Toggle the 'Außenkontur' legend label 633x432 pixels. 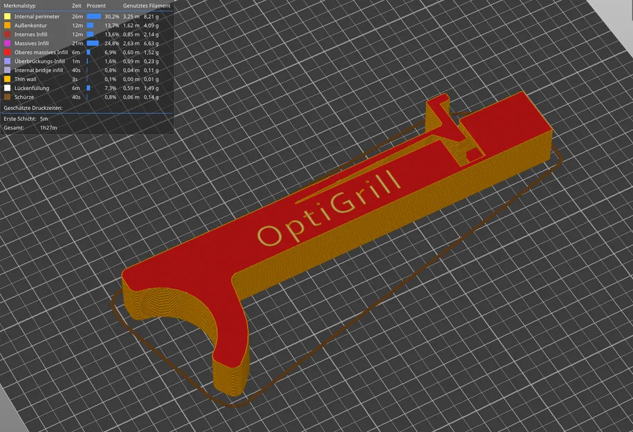coord(30,26)
